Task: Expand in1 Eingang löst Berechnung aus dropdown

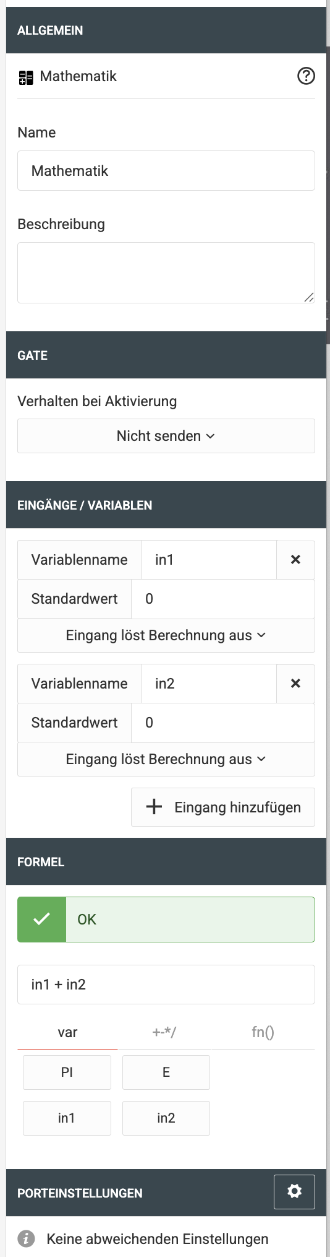Action: pos(166,635)
